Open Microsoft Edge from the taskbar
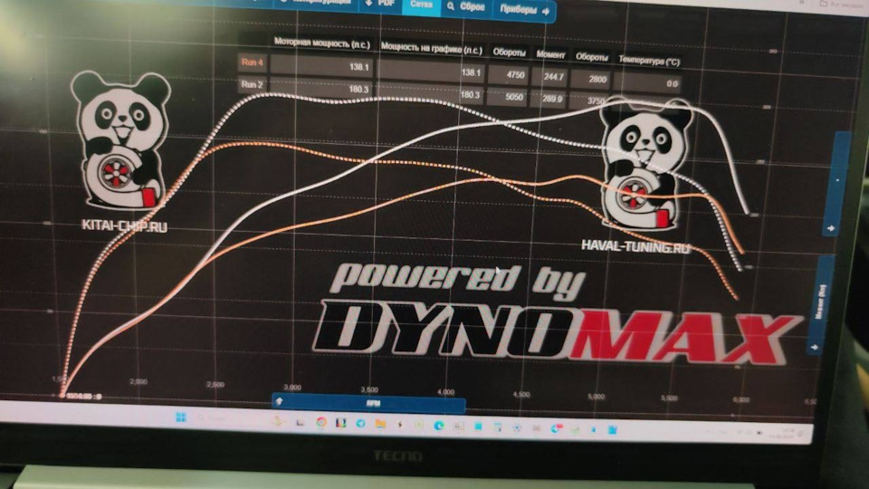This screenshot has width=869, height=489. tap(439, 426)
